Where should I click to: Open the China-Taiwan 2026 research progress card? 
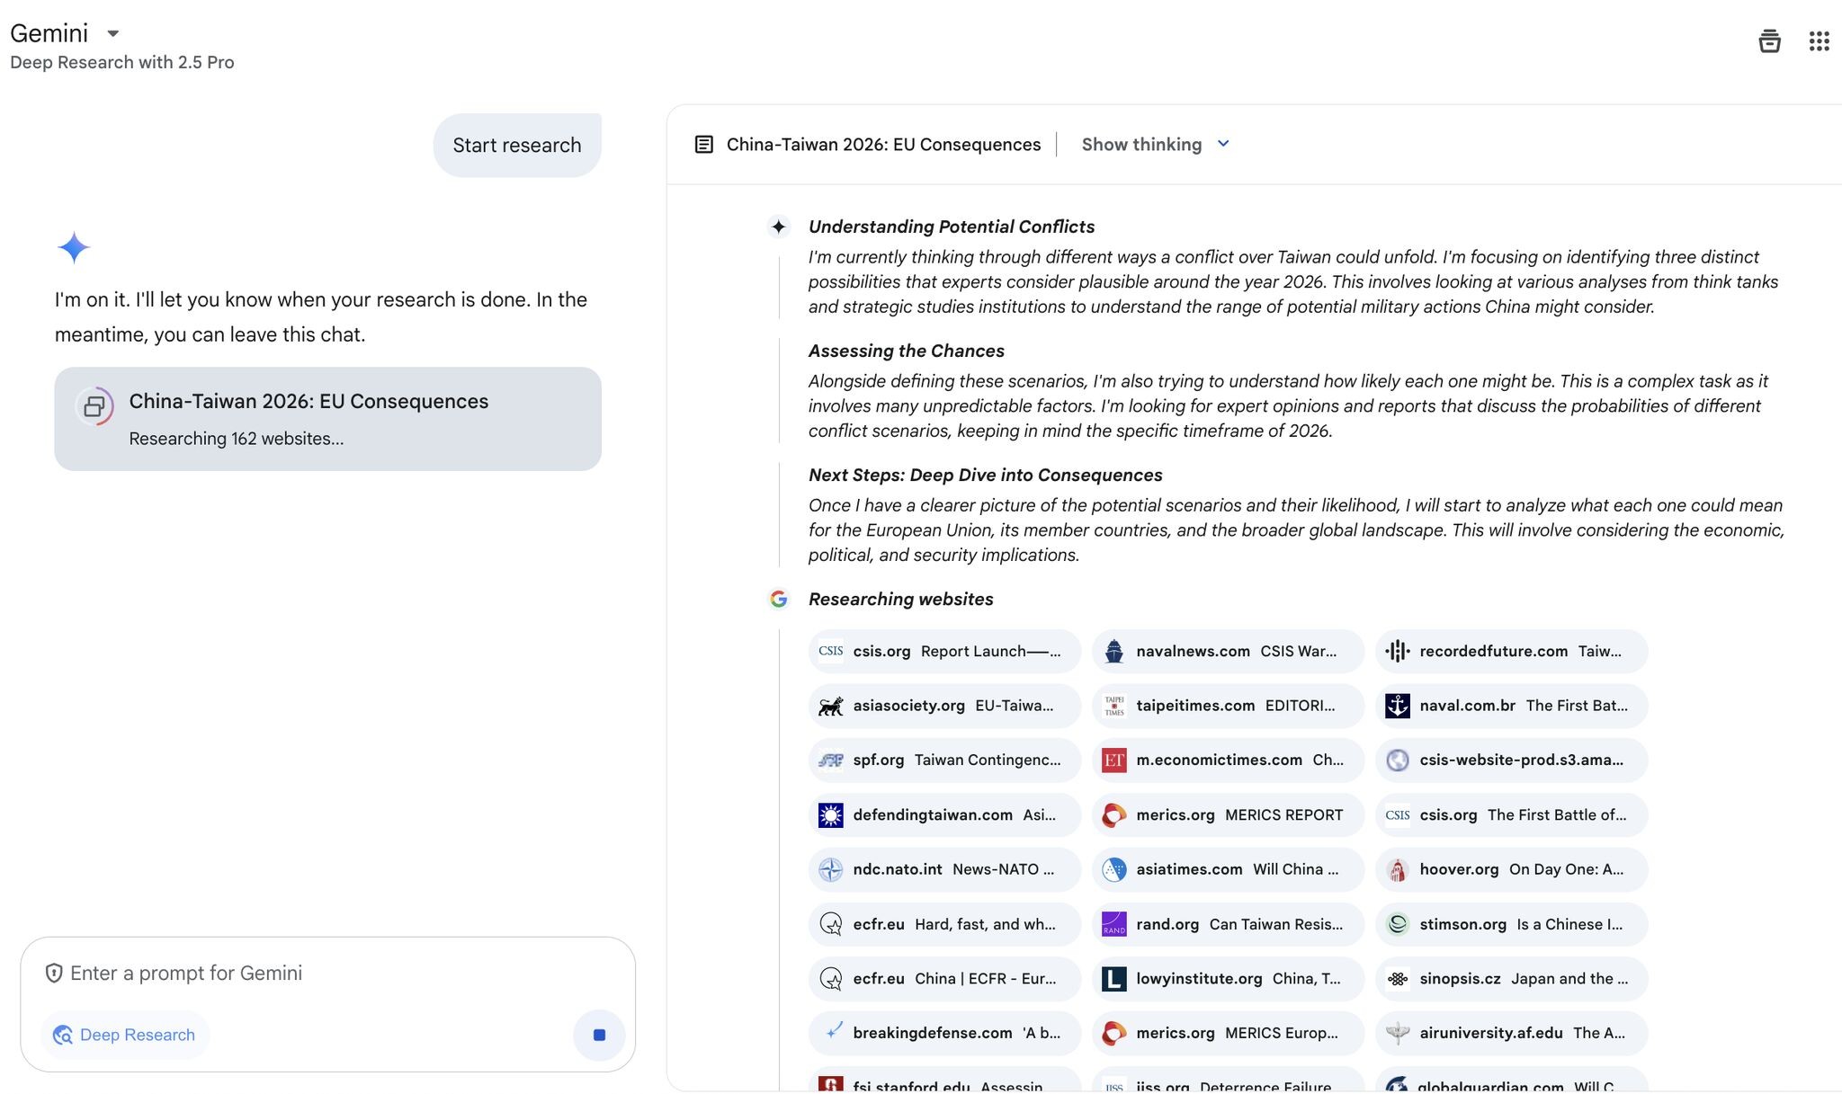[x=327, y=419]
